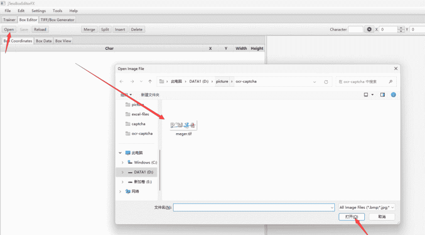Open the file type filter dropdown
This screenshot has width=425, height=235.
[x=366, y=207]
